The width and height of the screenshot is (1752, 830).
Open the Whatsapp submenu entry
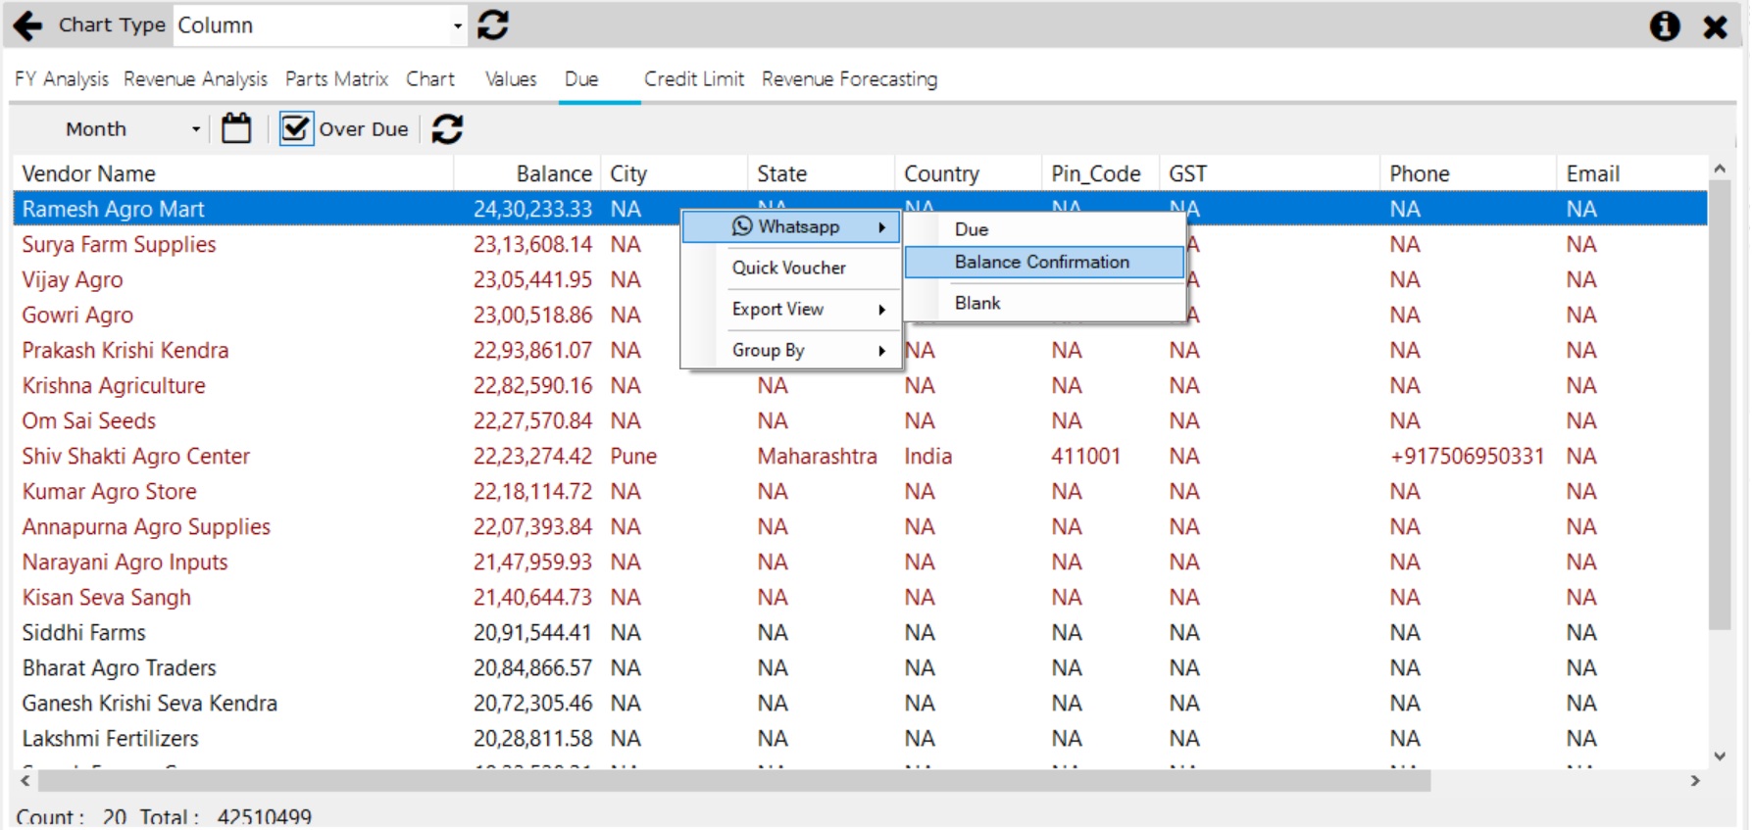[791, 226]
